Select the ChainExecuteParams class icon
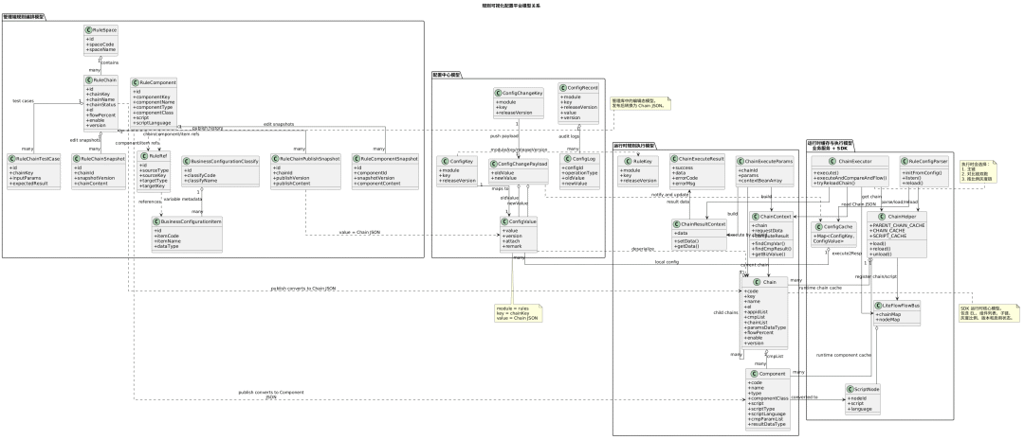Viewport: 1024px width, 440px height. pos(741,160)
